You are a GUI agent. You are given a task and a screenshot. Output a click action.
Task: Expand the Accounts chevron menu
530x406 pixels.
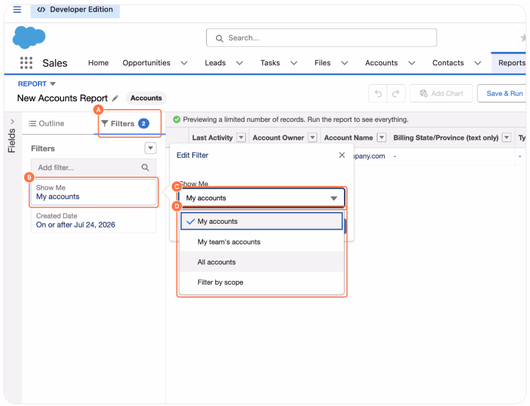click(x=412, y=63)
